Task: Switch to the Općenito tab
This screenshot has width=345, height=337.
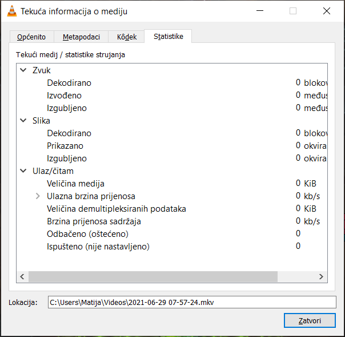Action: (x=31, y=37)
